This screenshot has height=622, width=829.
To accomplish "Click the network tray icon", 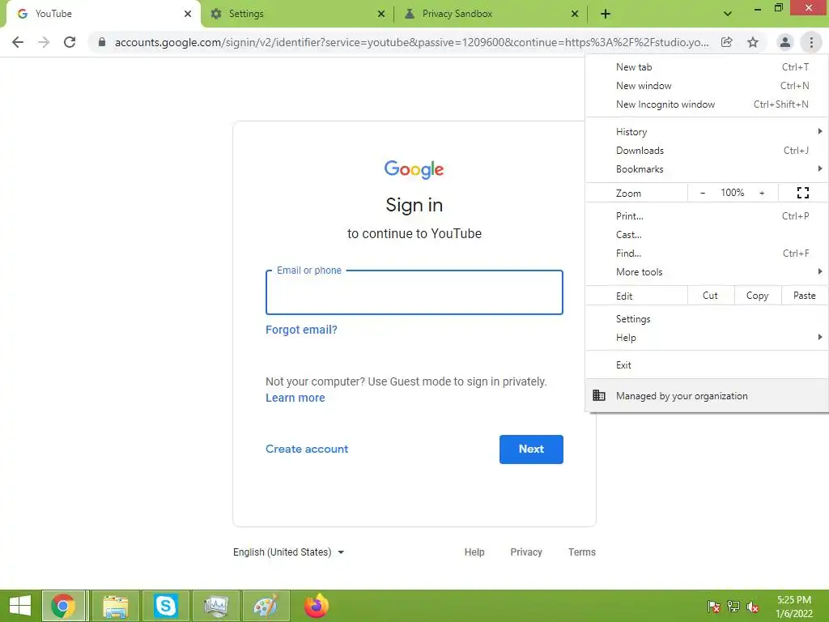I will tap(733, 607).
